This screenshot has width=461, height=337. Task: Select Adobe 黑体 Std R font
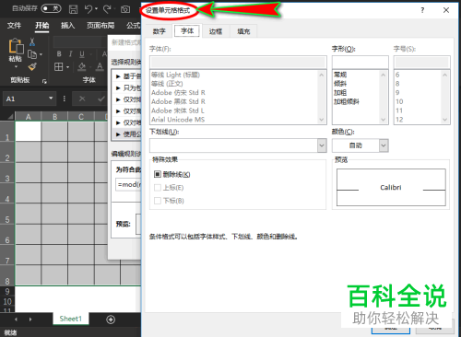click(x=178, y=101)
